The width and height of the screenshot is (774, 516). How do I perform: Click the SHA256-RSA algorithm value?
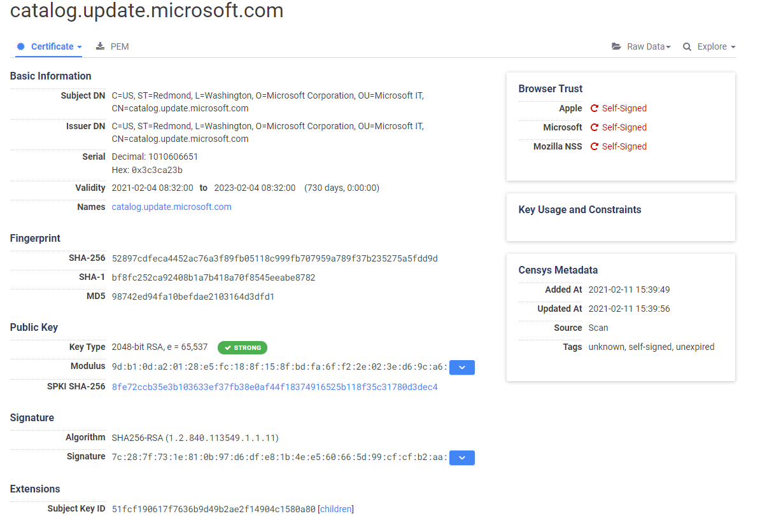[x=195, y=438]
